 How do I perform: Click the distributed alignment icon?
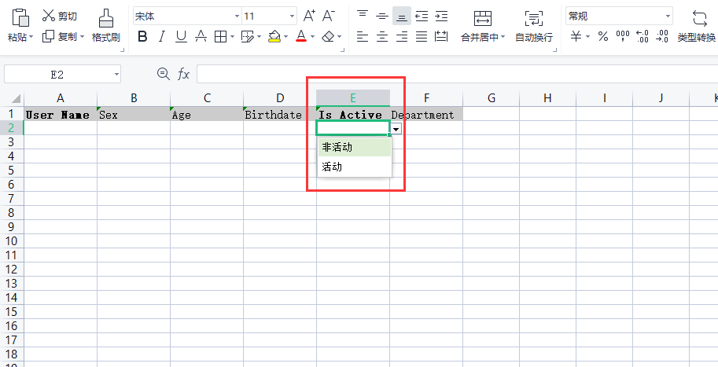[x=441, y=37]
